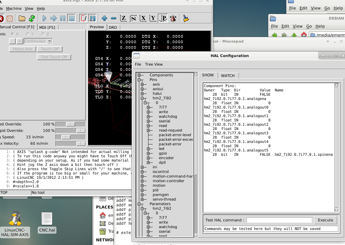345x245 pixels.
Task: Select the X axis radio button
Action: [x=13, y=34]
